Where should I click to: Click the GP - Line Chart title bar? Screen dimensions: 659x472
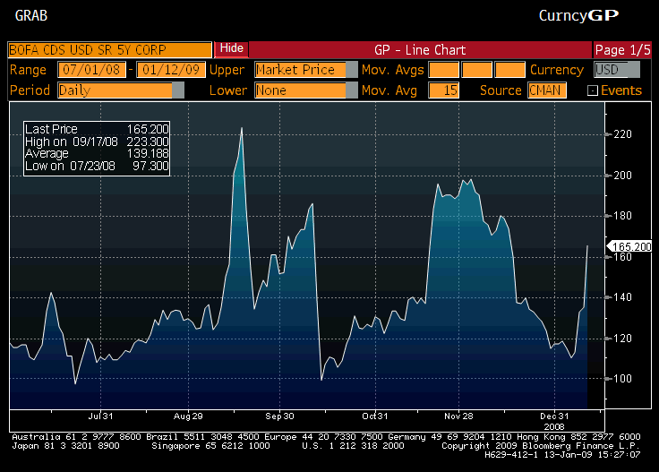419,49
